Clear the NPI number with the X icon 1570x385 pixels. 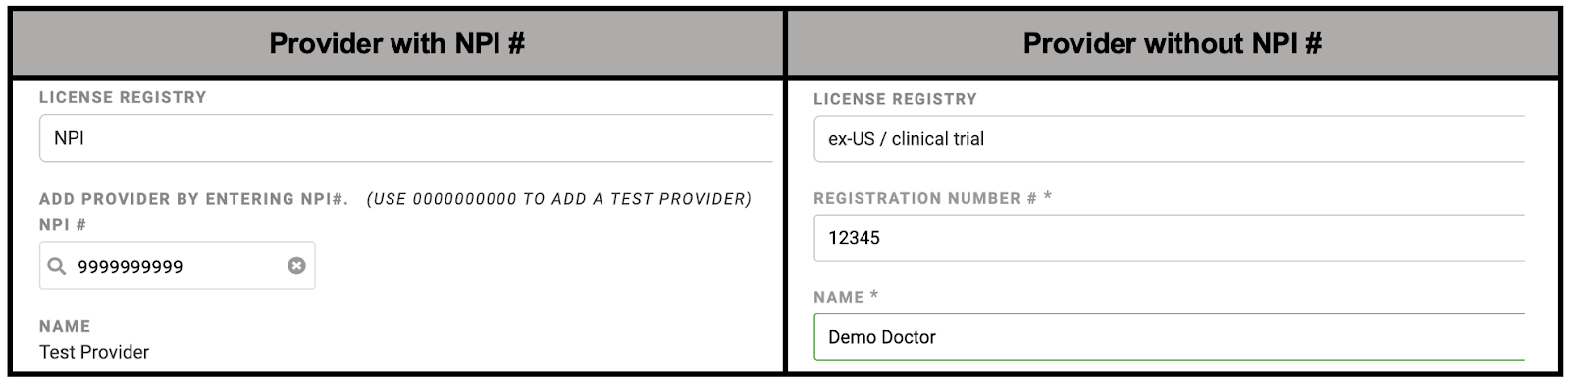click(296, 265)
